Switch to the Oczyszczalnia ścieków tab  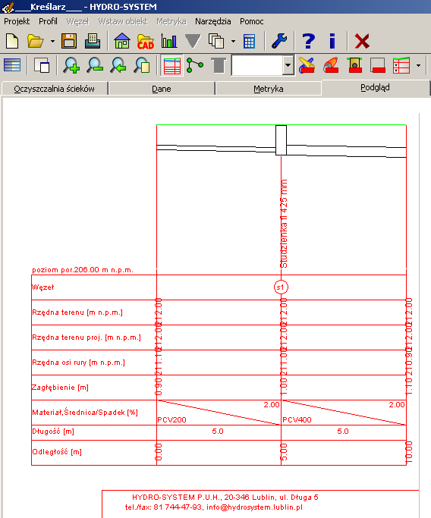point(54,89)
